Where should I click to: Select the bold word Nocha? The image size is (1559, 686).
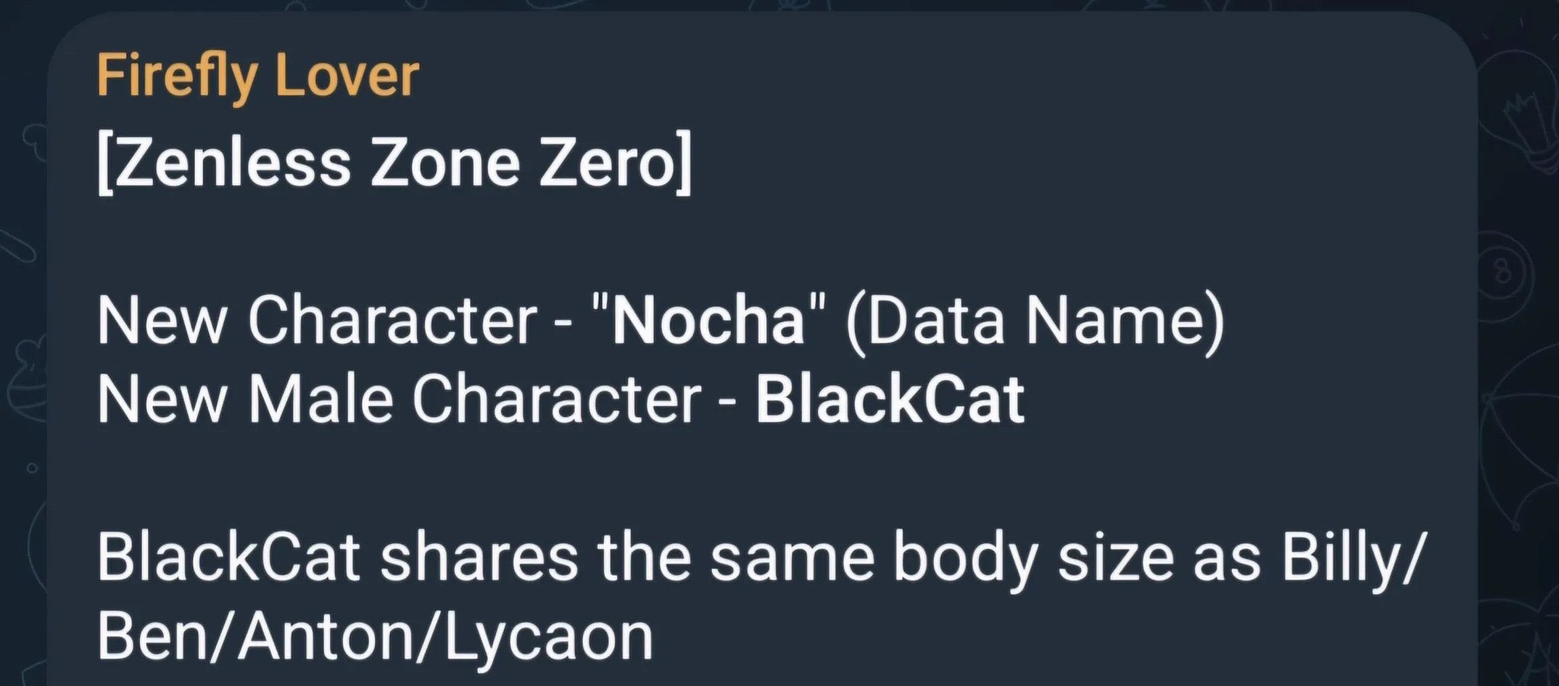coord(709,321)
